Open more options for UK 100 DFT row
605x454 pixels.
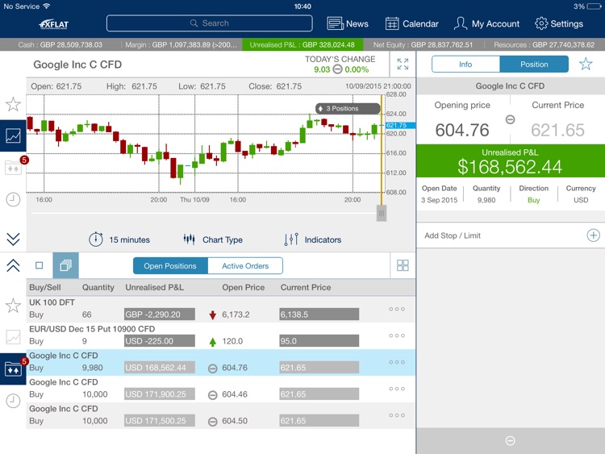pos(396,309)
